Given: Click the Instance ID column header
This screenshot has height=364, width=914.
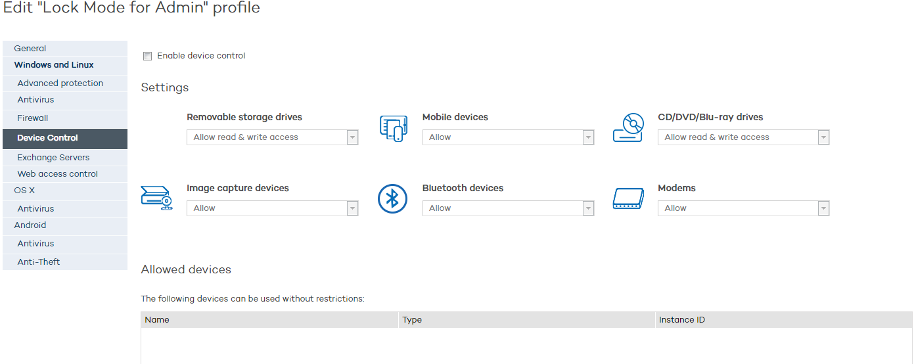Looking at the screenshot, I should click(x=682, y=320).
